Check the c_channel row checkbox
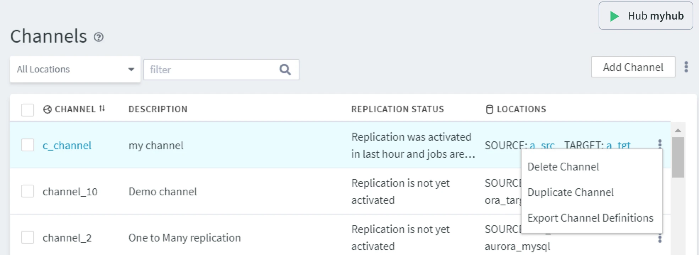Screen dimensions: 699x255 (28, 145)
